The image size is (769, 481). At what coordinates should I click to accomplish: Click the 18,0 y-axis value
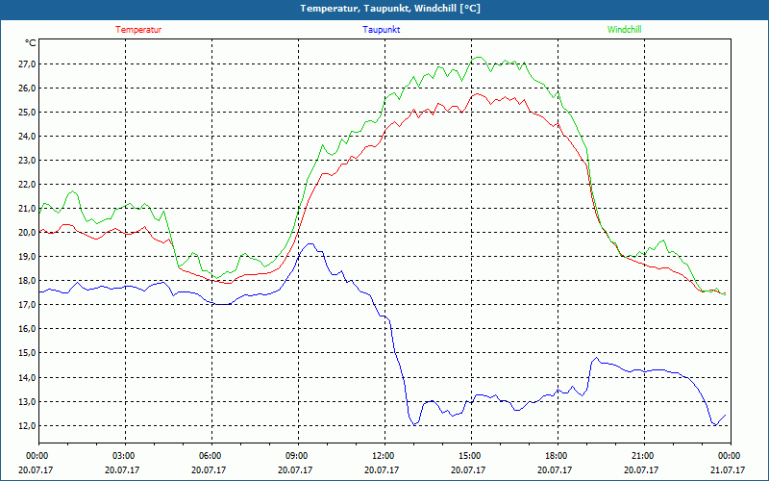tap(27, 281)
